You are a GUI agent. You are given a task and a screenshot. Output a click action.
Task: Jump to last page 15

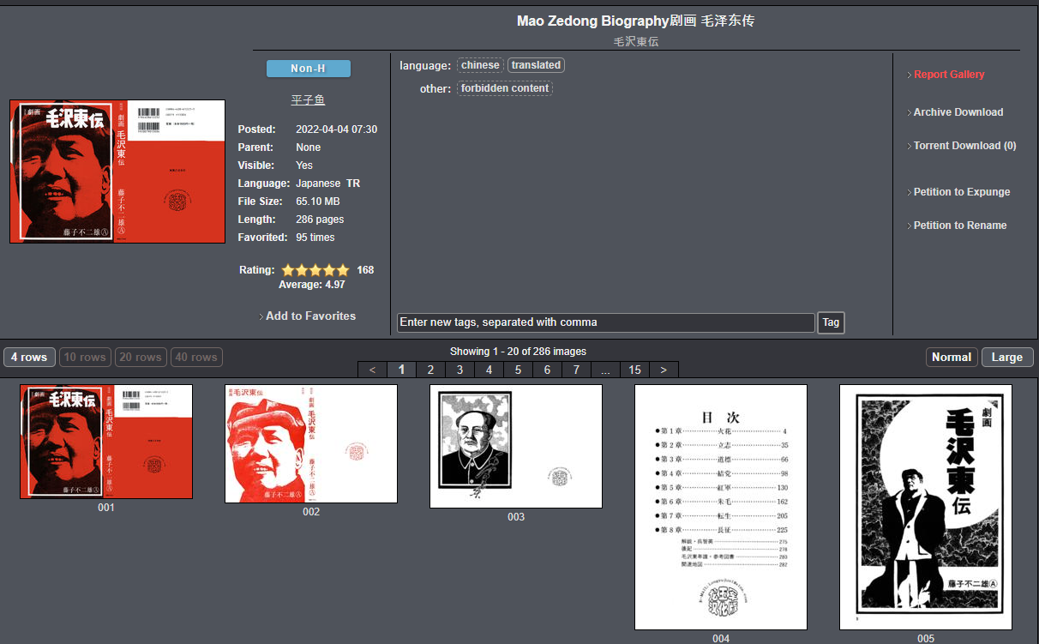point(634,370)
